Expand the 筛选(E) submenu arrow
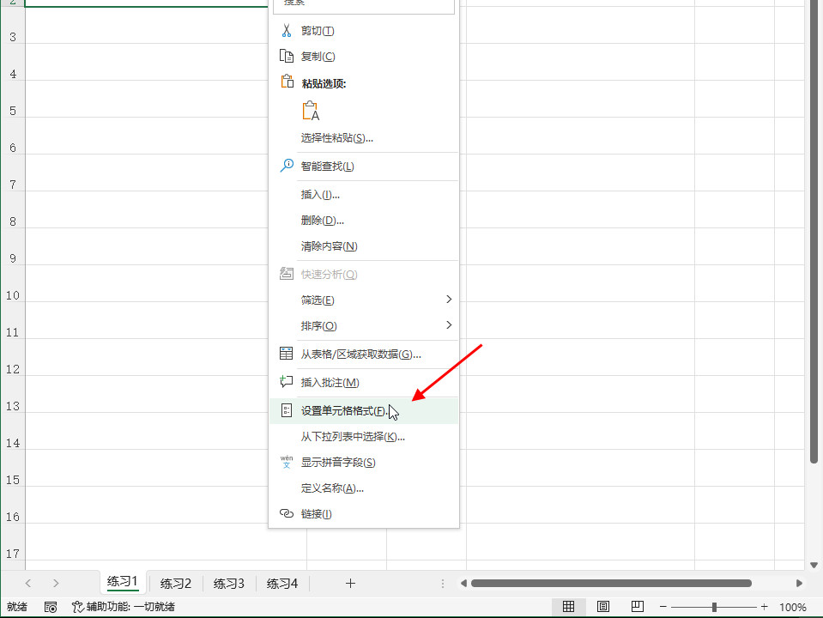This screenshot has height=618, width=823. click(x=449, y=299)
